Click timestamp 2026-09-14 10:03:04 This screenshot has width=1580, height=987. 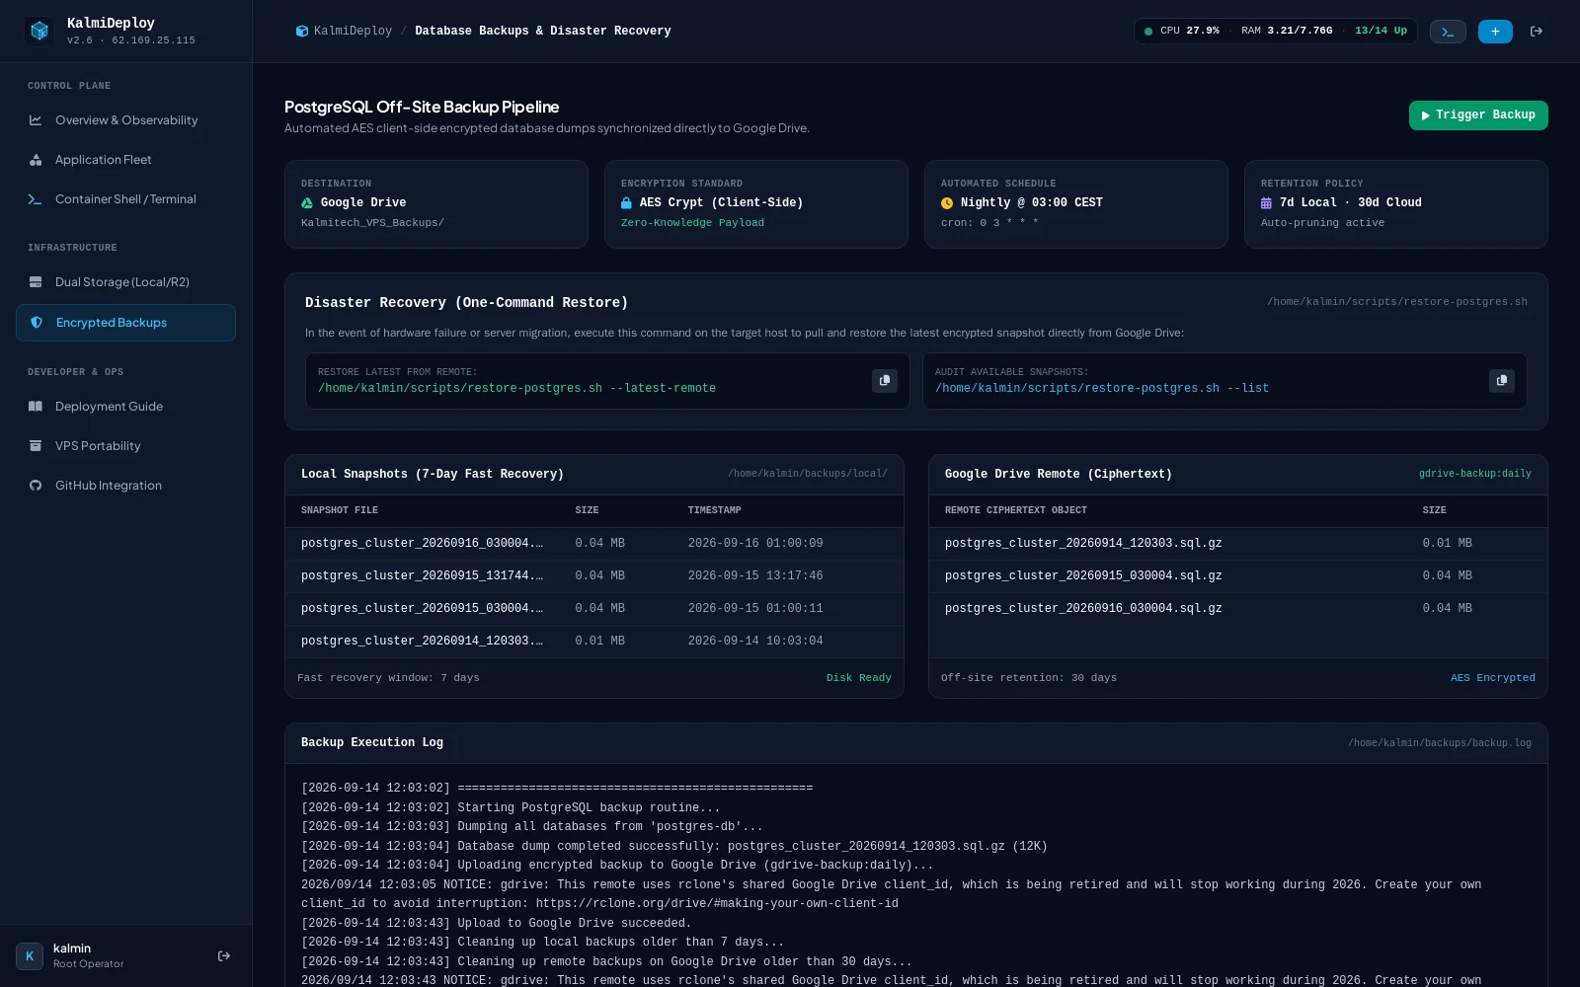coord(755,642)
